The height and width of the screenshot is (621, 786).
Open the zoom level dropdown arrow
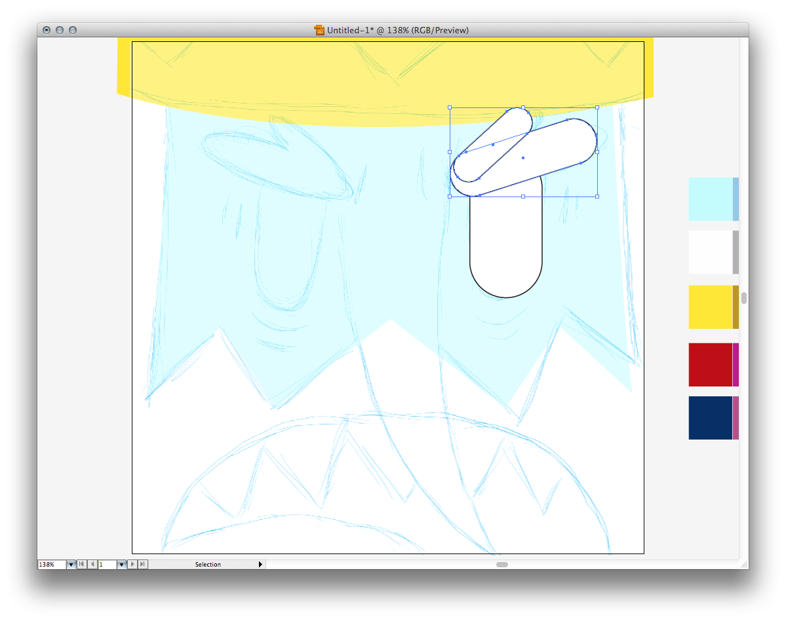pos(71,564)
